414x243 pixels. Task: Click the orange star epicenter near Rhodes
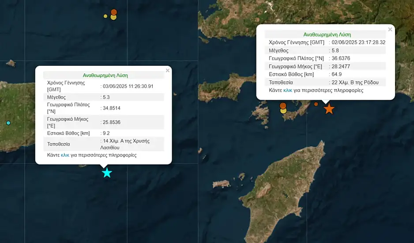[x=329, y=109]
